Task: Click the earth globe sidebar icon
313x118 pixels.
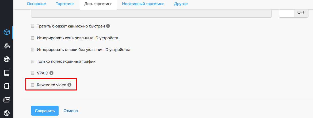Action: point(7,113)
